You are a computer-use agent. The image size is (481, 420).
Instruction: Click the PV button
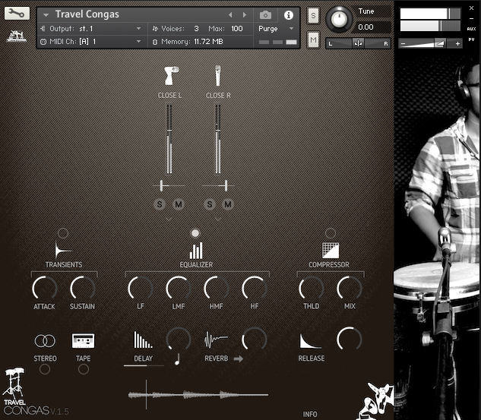coord(471,39)
